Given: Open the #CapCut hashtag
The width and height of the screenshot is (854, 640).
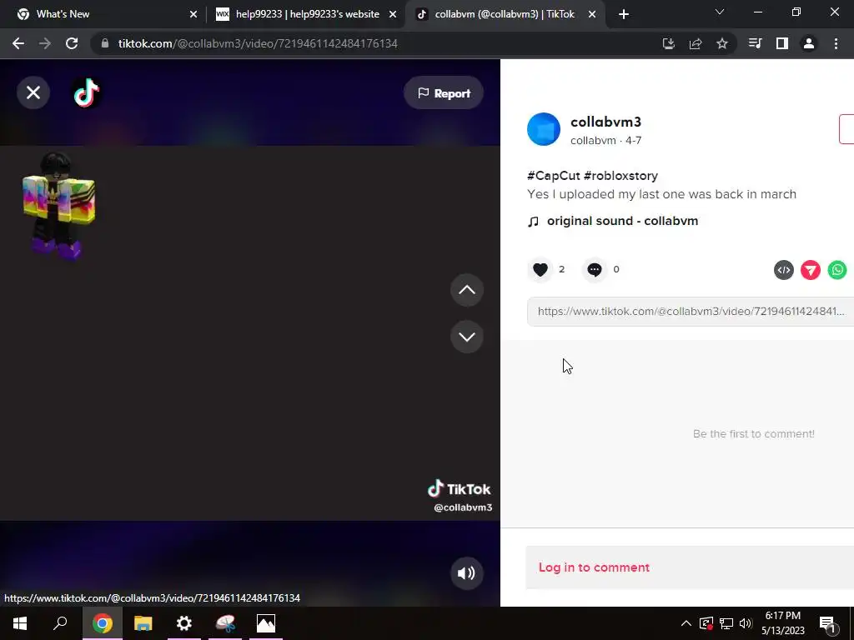Looking at the screenshot, I should click(x=554, y=176).
